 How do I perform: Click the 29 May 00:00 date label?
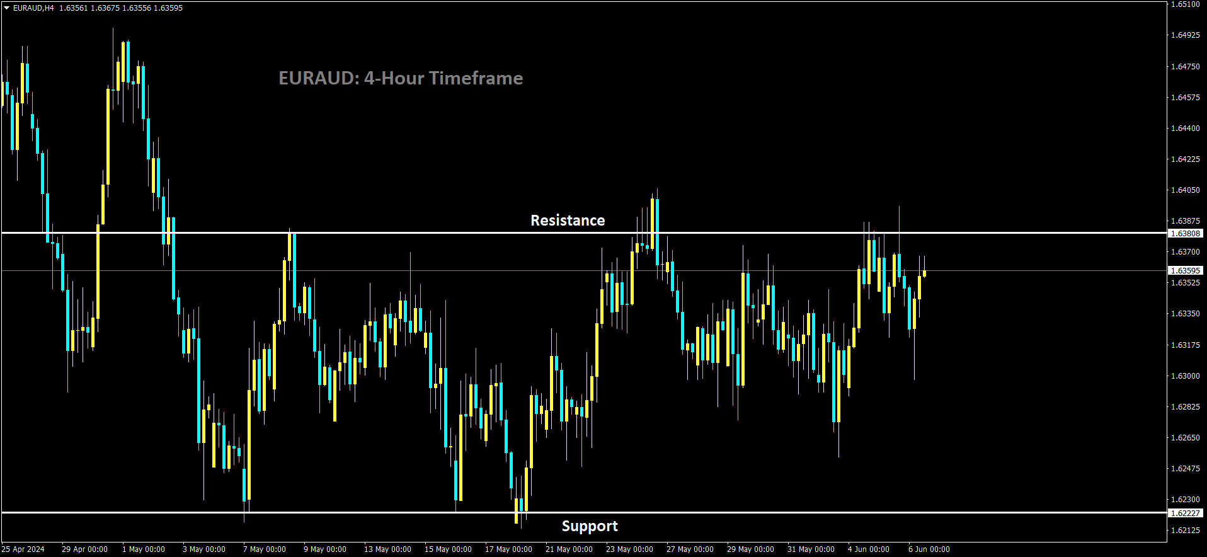[x=750, y=549]
